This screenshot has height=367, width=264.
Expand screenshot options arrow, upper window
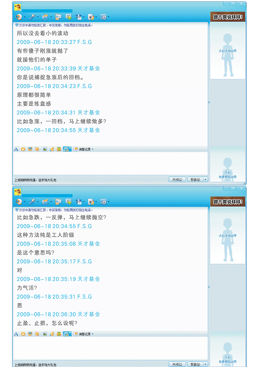pyautogui.click(x=70, y=149)
